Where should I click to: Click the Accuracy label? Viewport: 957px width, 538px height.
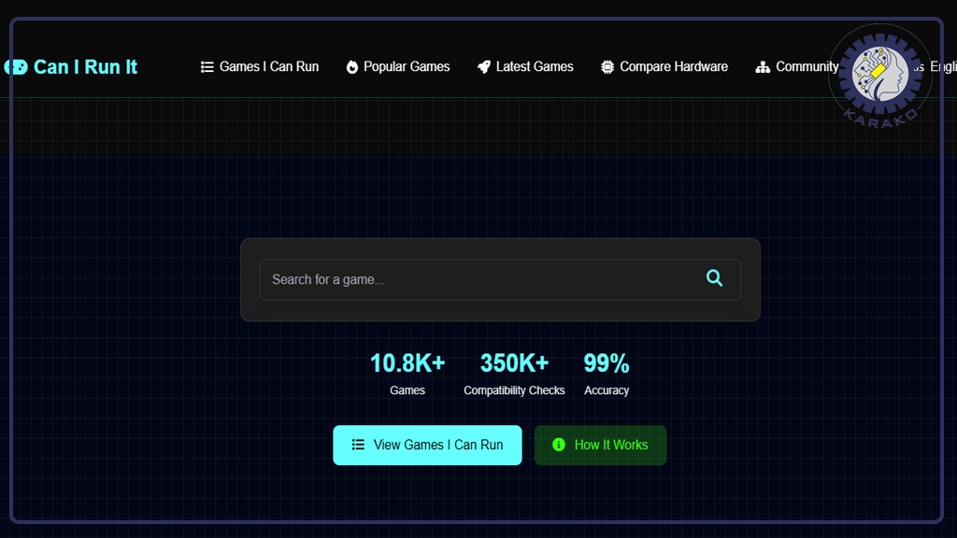tap(606, 390)
